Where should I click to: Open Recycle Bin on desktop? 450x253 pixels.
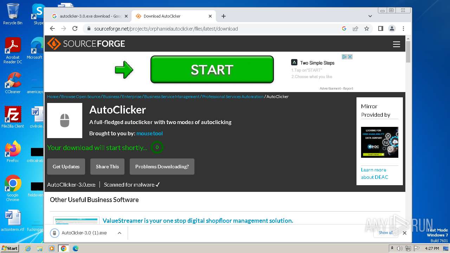point(13,14)
